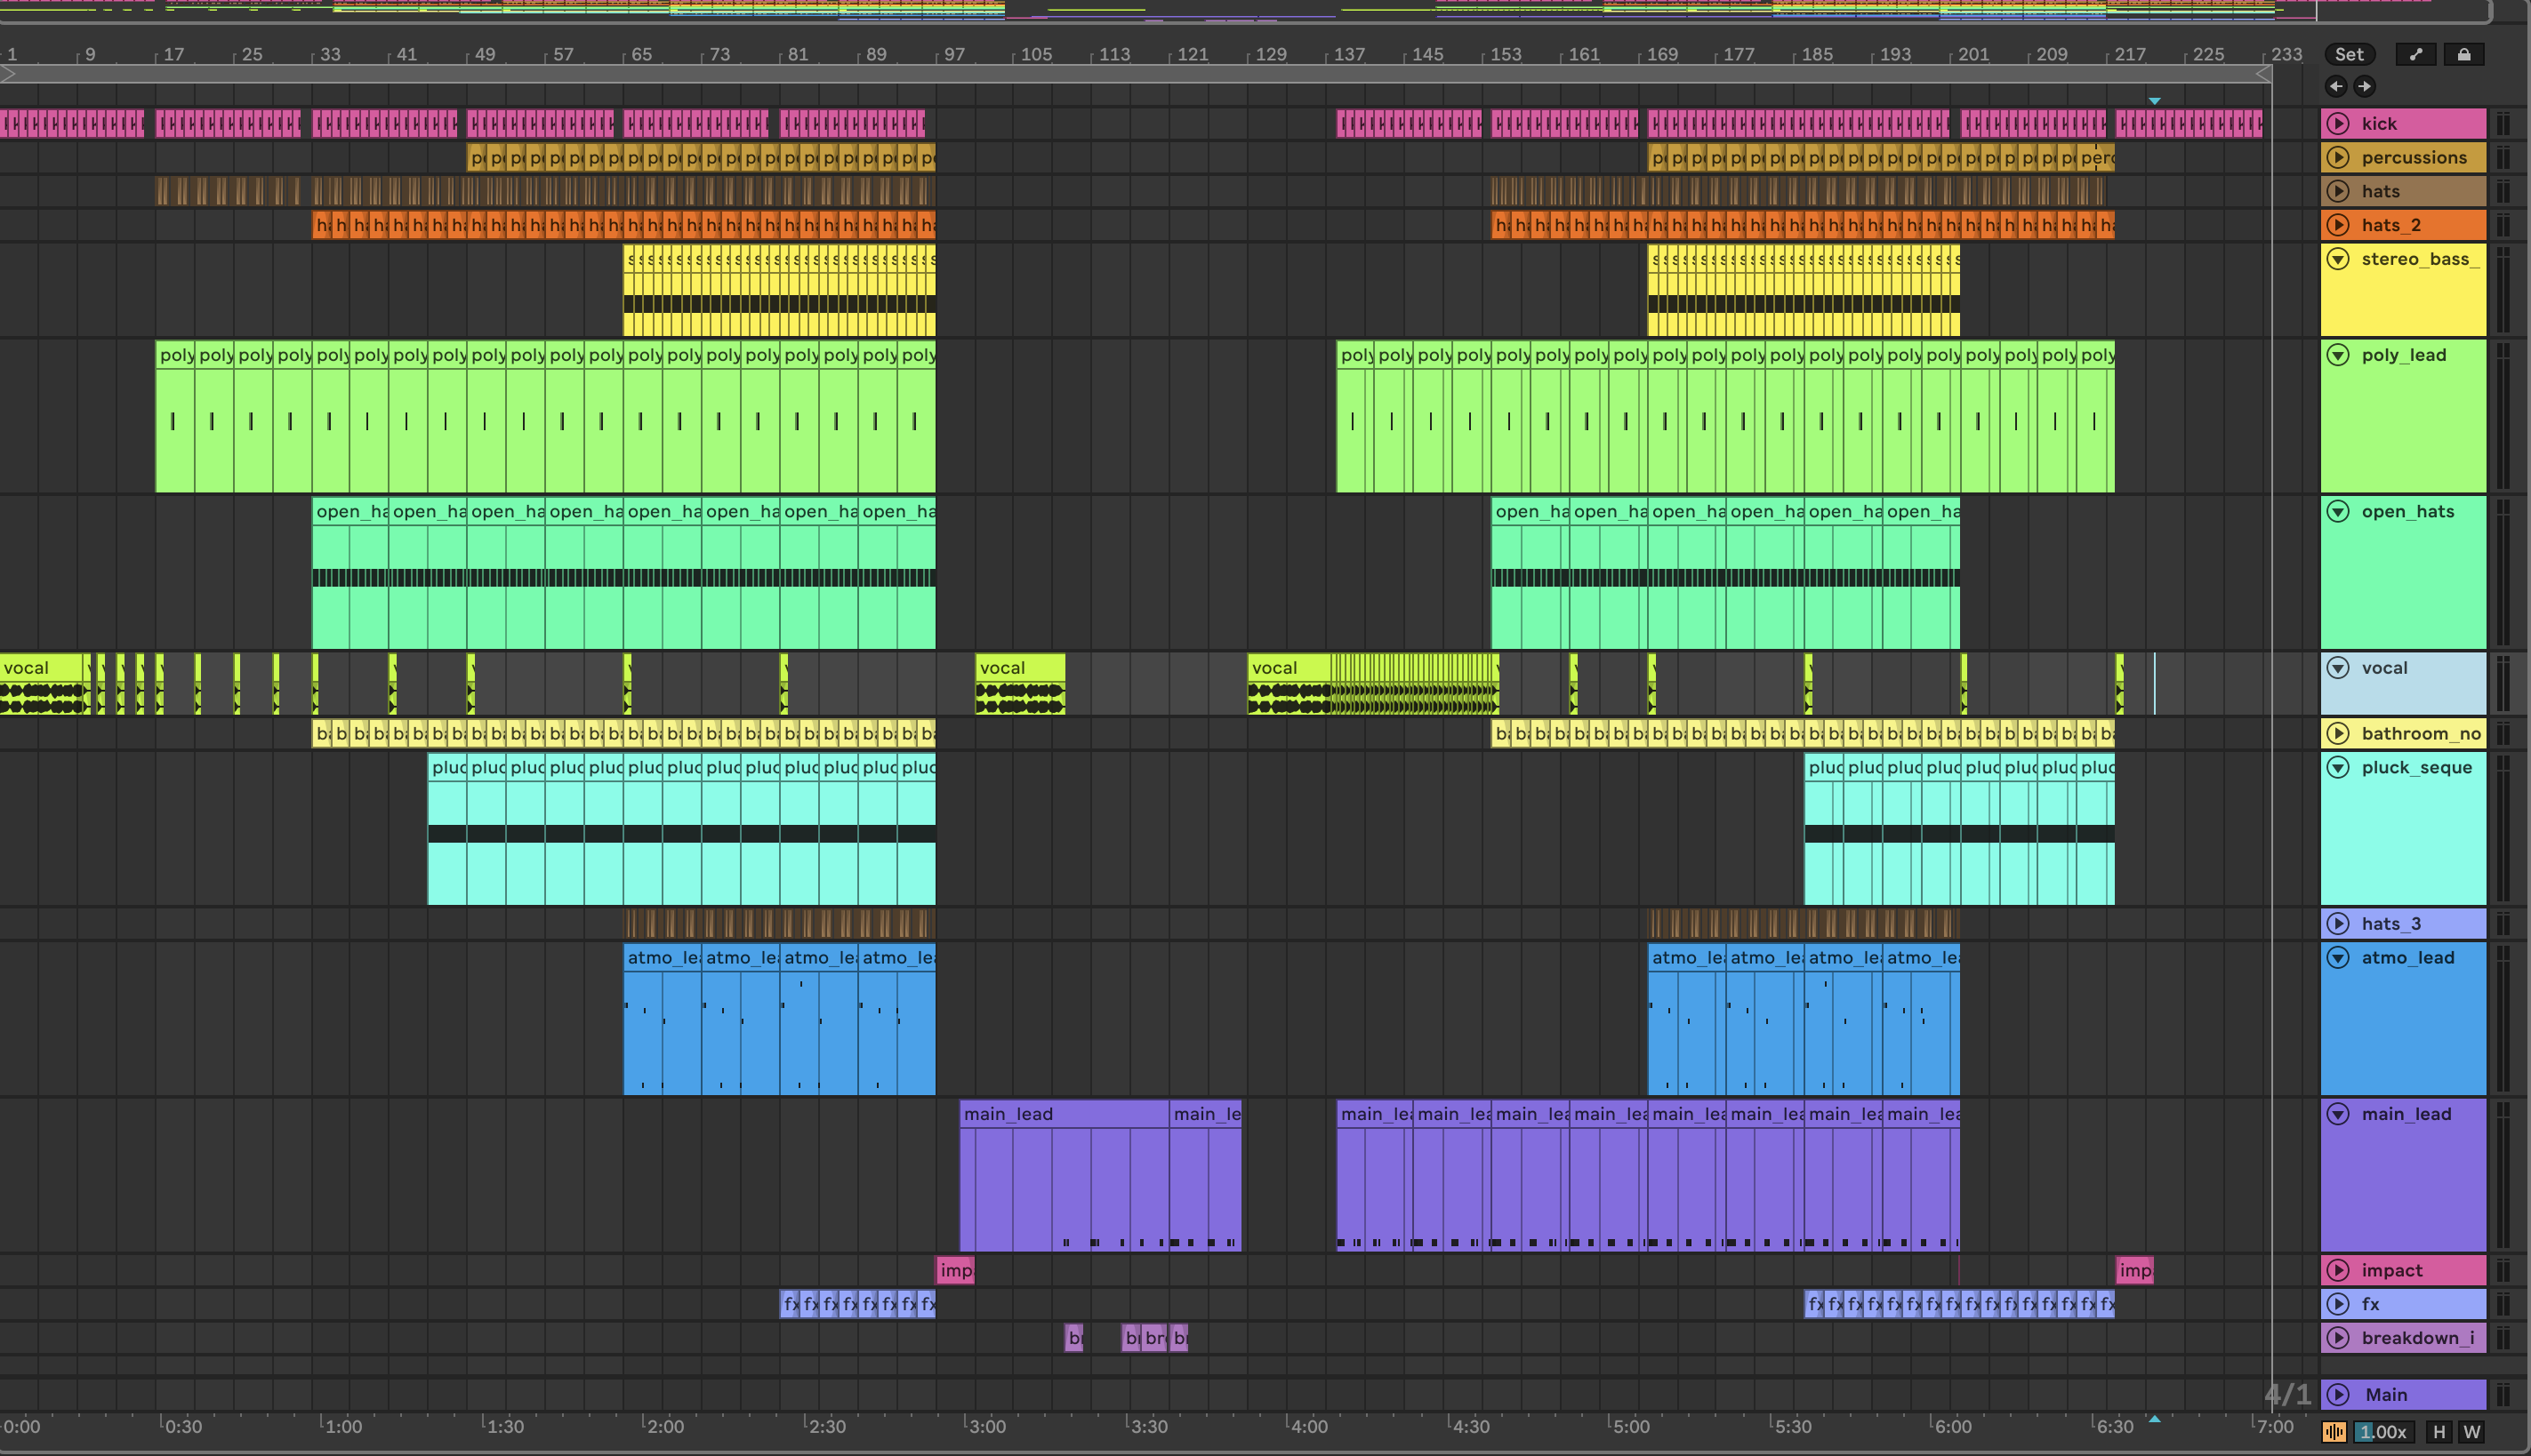Toggle automation mode button
Viewport: 2531px width, 1456px height.
pyautogui.click(x=2416, y=55)
